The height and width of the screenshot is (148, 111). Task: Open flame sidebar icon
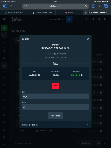[4, 78]
